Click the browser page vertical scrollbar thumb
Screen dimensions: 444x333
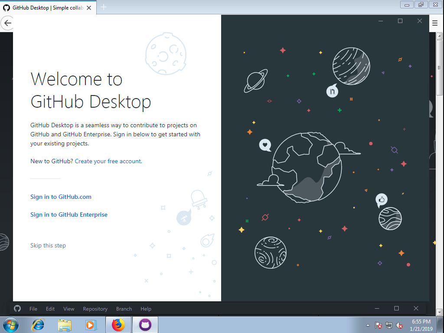point(439,67)
